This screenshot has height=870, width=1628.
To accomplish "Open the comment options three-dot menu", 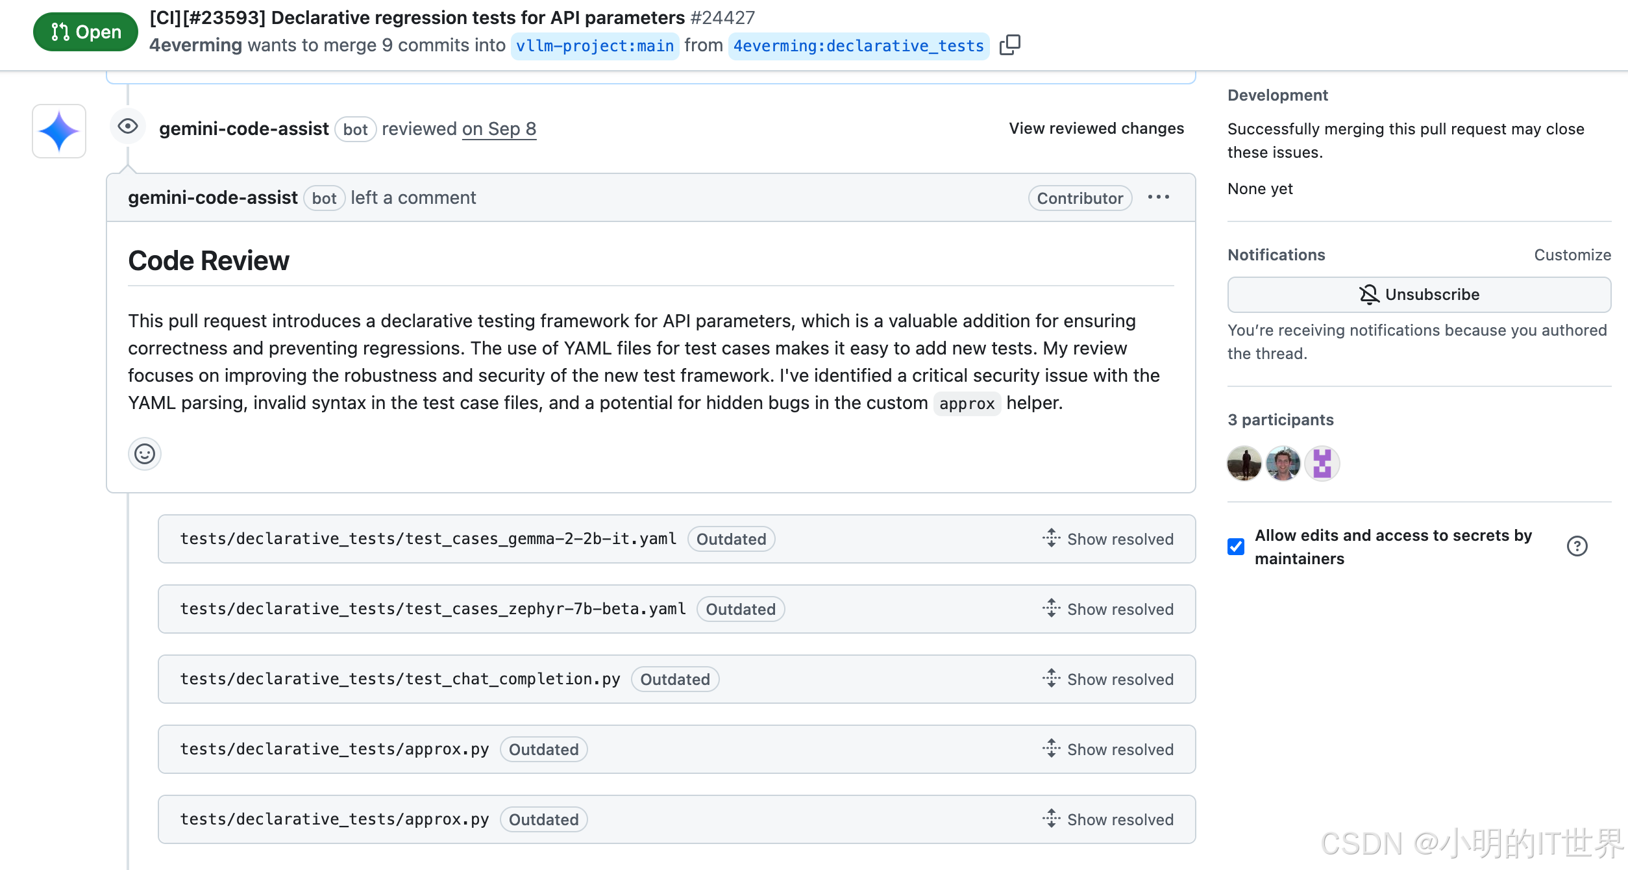I will pyautogui.click(x=1159, y=197).
